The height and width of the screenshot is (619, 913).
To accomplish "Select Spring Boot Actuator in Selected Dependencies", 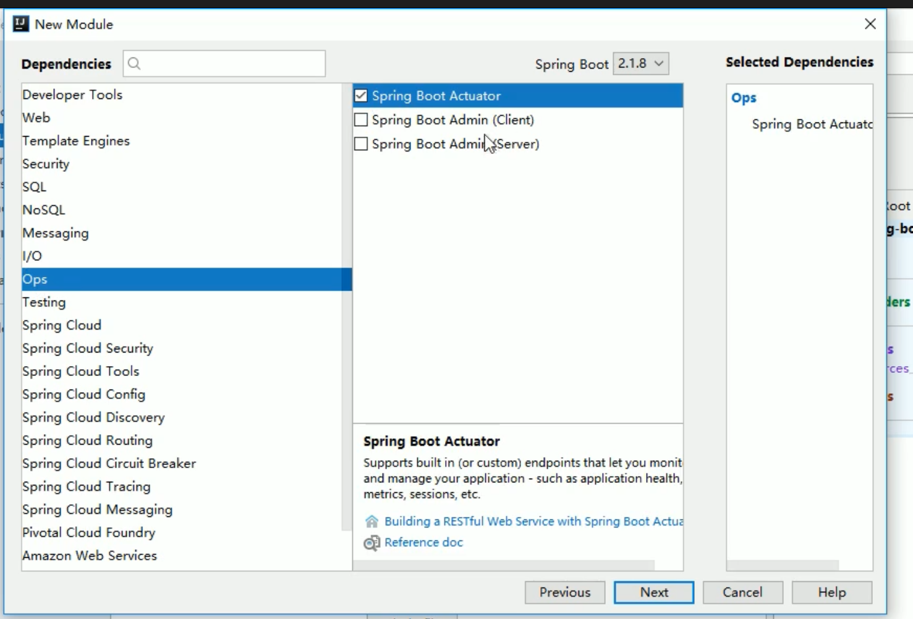I will 811,124.
